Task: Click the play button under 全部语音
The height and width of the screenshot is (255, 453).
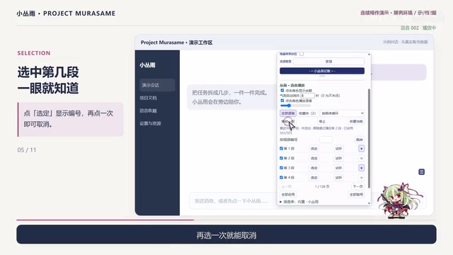Action: pos(288,121)
